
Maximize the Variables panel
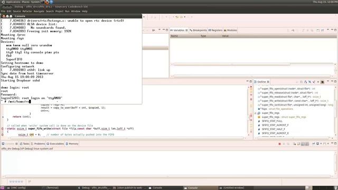[x=335, y=30]
